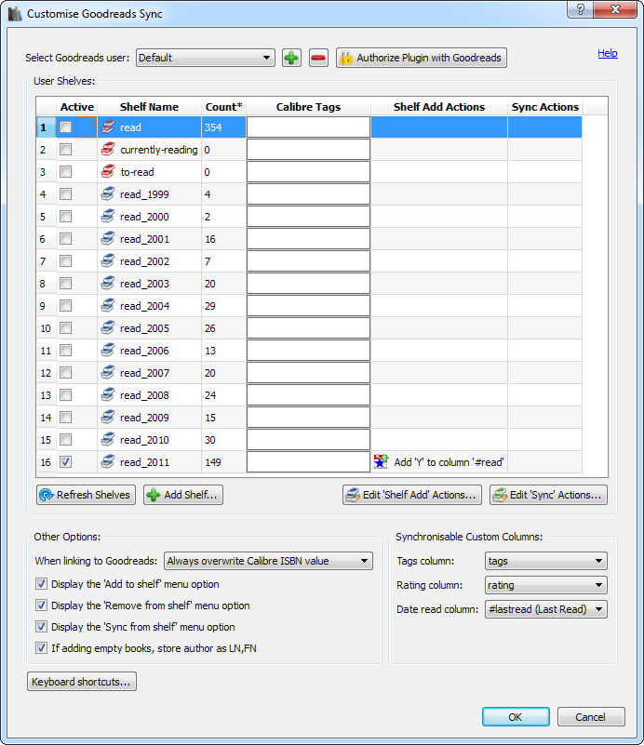Click the currently-reading shelf icon
The image size is (644, 745).
click(108, 149)
